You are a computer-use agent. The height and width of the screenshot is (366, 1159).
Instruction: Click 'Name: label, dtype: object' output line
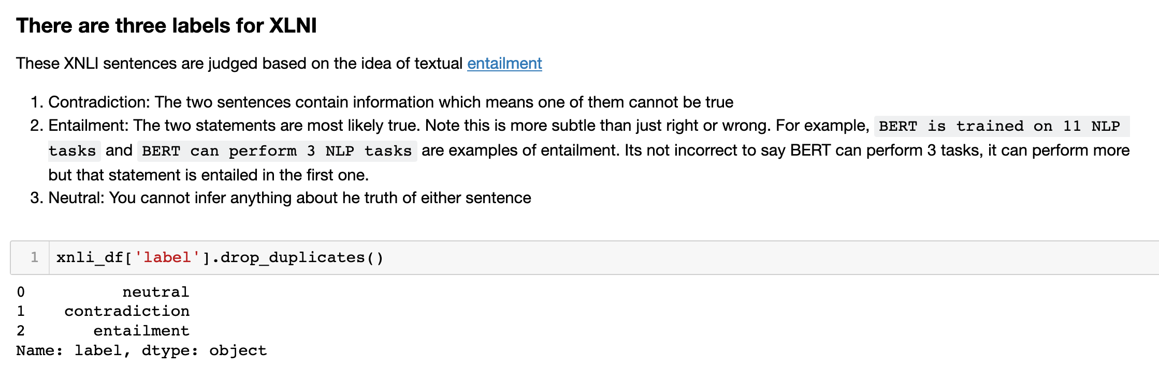(x=141, y=350)
